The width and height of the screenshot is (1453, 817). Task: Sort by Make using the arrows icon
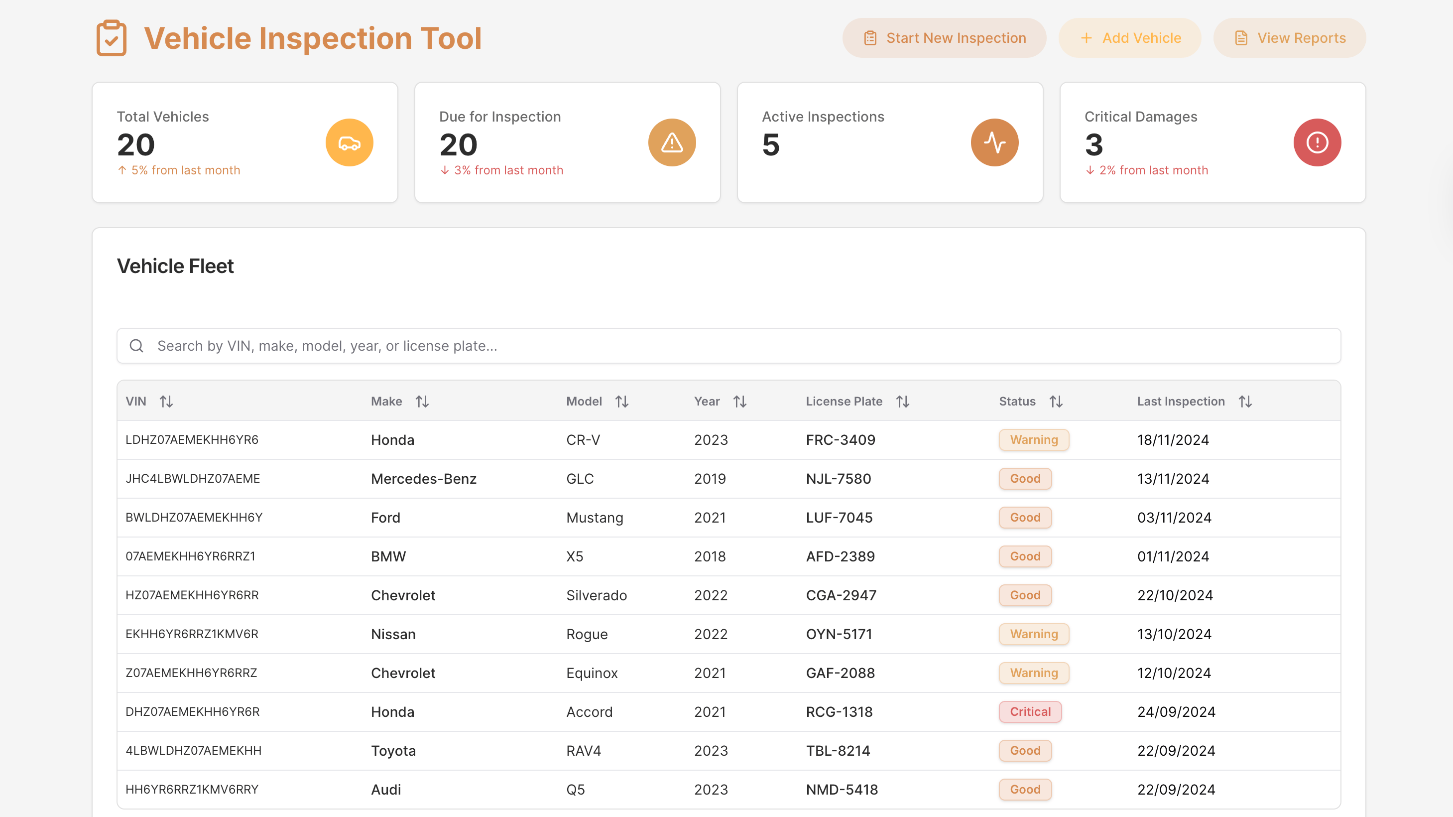pyautogui.click(x=422, y=401)
